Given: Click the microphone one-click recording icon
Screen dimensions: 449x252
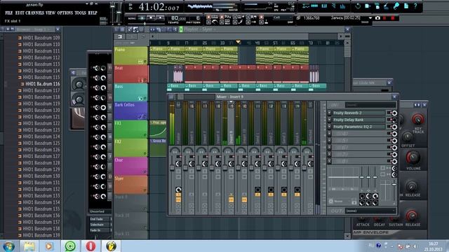Looking at the screenshot, I should (396, 6).
